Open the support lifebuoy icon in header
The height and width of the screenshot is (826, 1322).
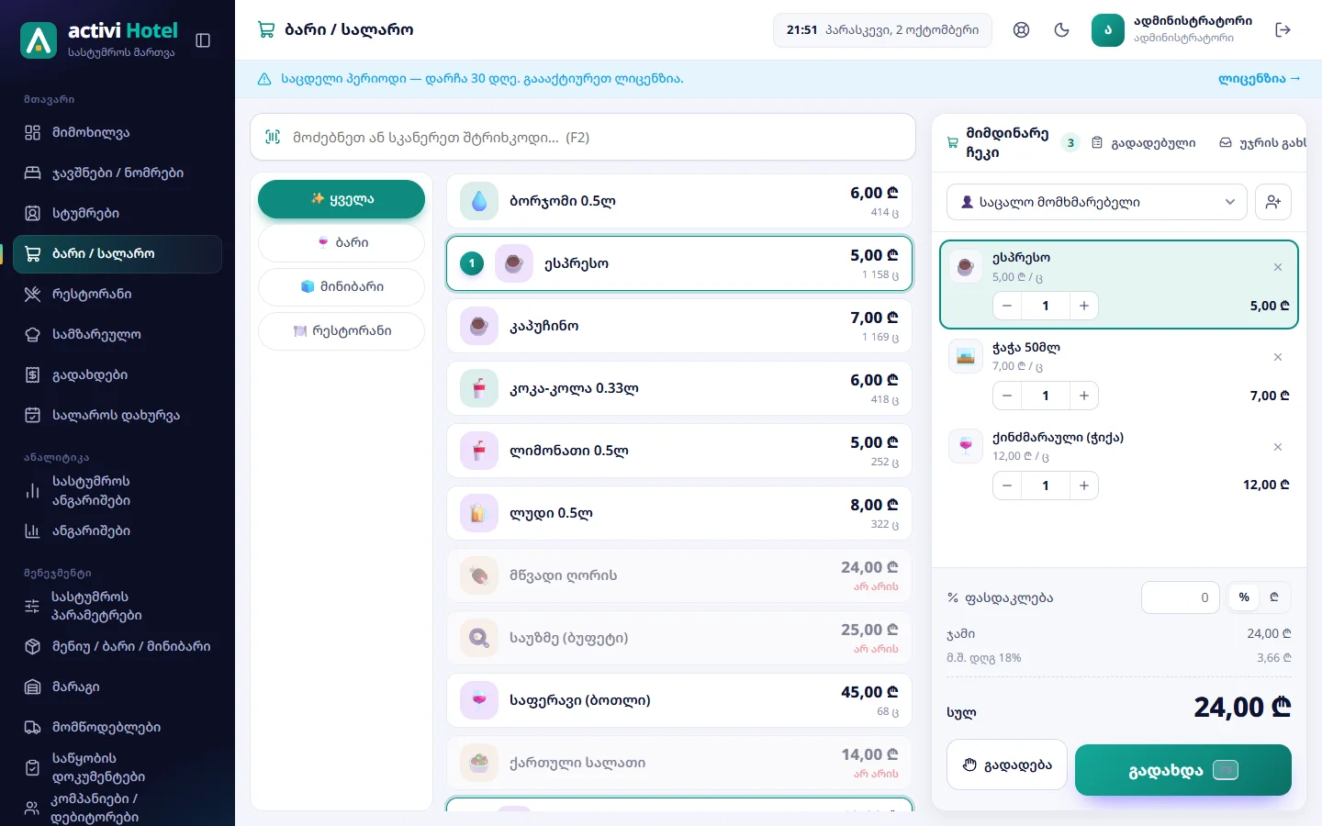[x=1021, y=30]
